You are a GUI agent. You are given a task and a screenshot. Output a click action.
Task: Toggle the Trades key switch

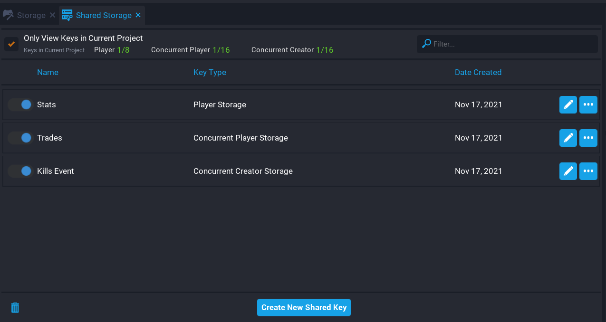(19, 138)
